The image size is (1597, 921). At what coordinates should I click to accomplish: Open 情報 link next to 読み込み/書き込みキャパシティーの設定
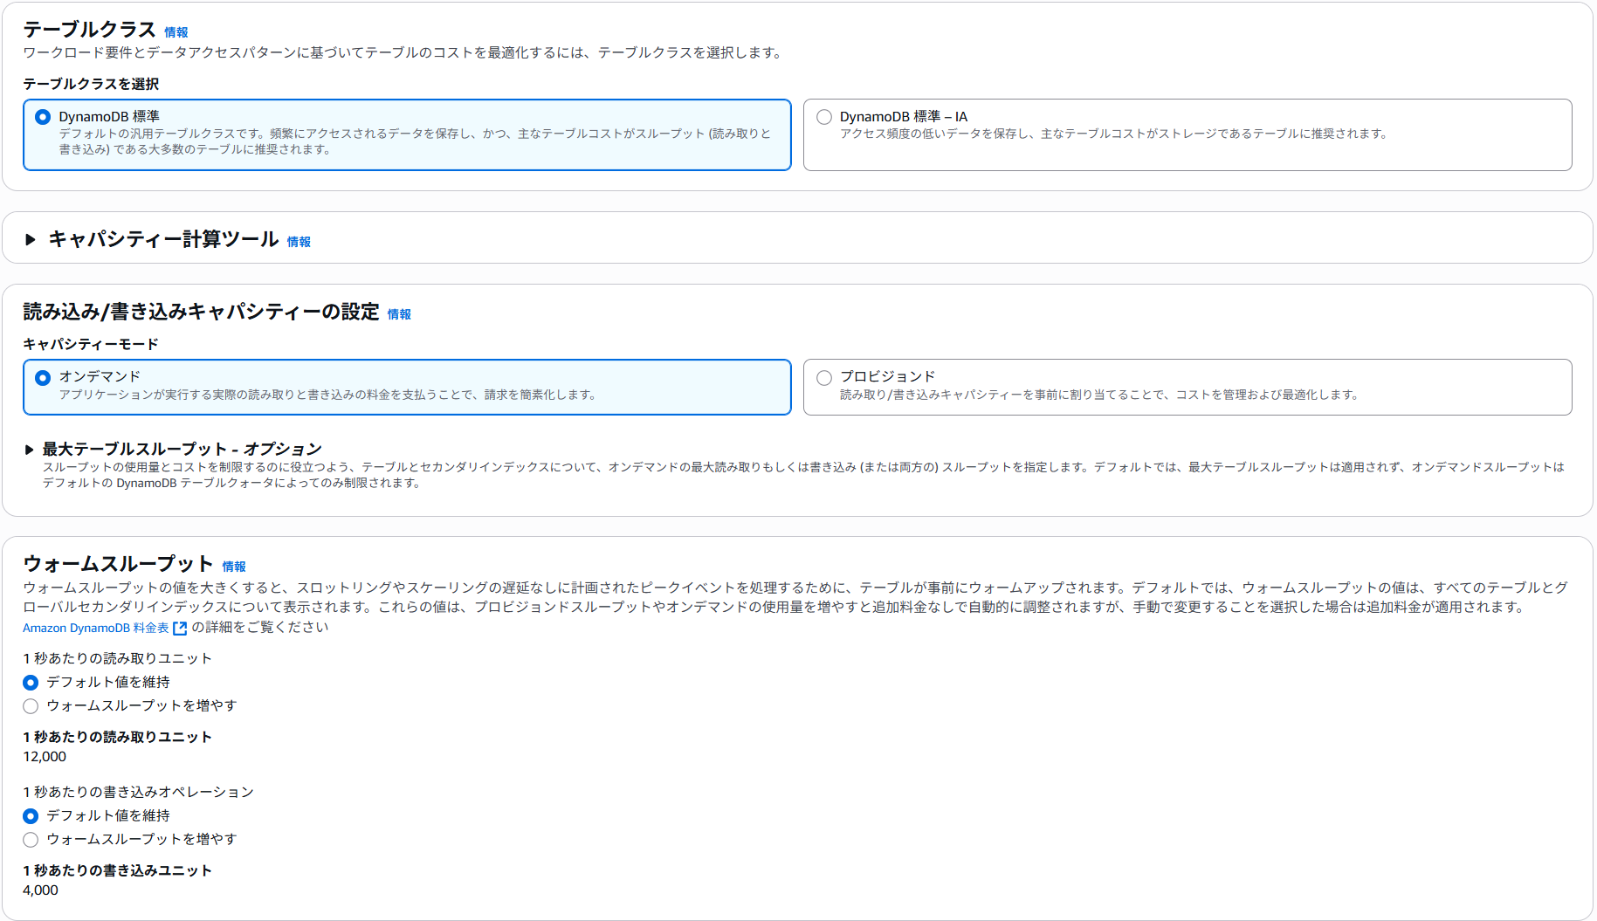399,314
